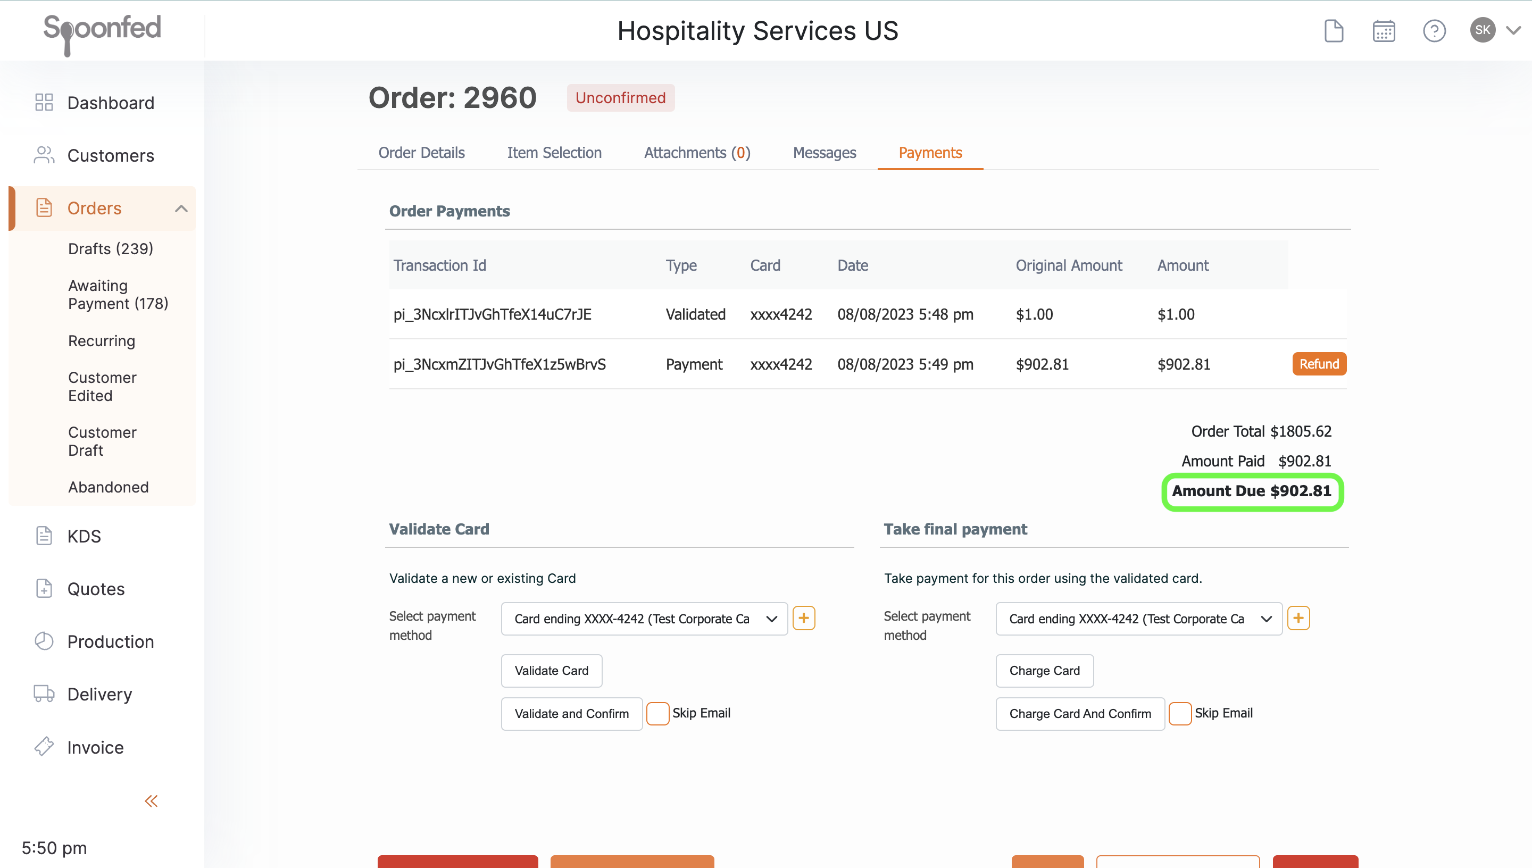This screenshot has height=868, width=1532.
Task: Open payment method dropdown under Validate Card
Action: (644, 619)
